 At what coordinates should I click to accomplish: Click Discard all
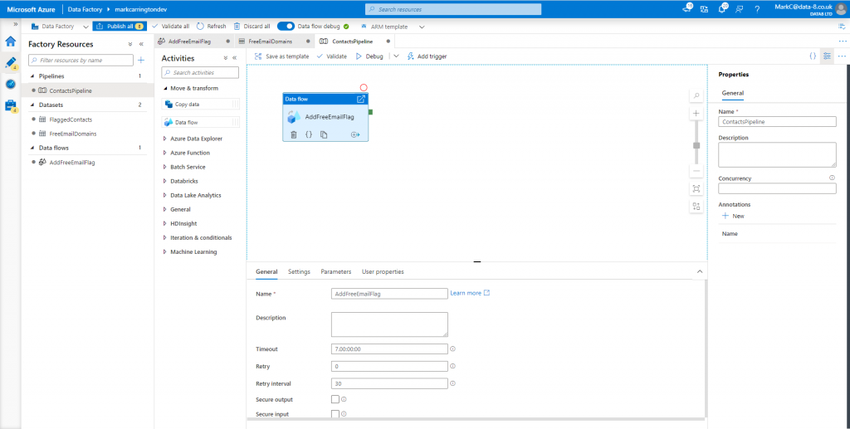click(252, 26)
